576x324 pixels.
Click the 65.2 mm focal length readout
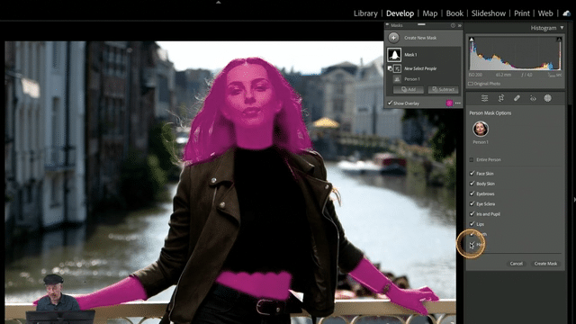tap(503, 75)
